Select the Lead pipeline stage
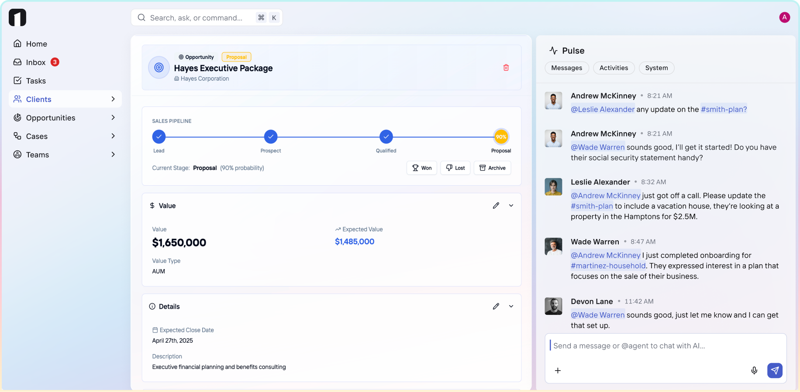Image resolution: width=800 pixels, height=392 pixels. click(x=159, y=137)
